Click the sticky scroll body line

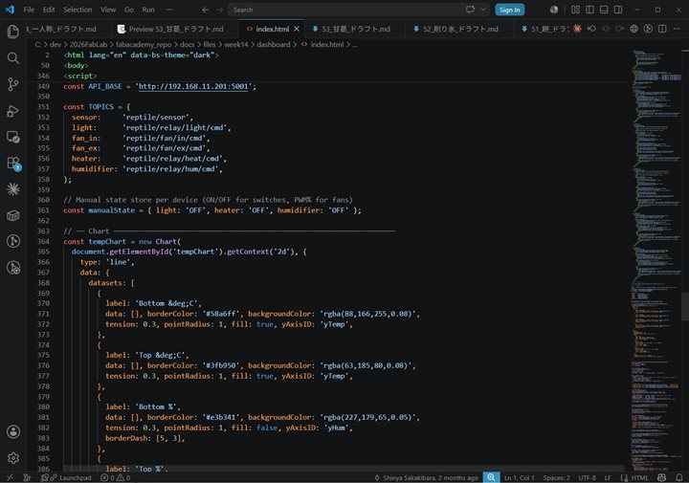pos(76,65)
